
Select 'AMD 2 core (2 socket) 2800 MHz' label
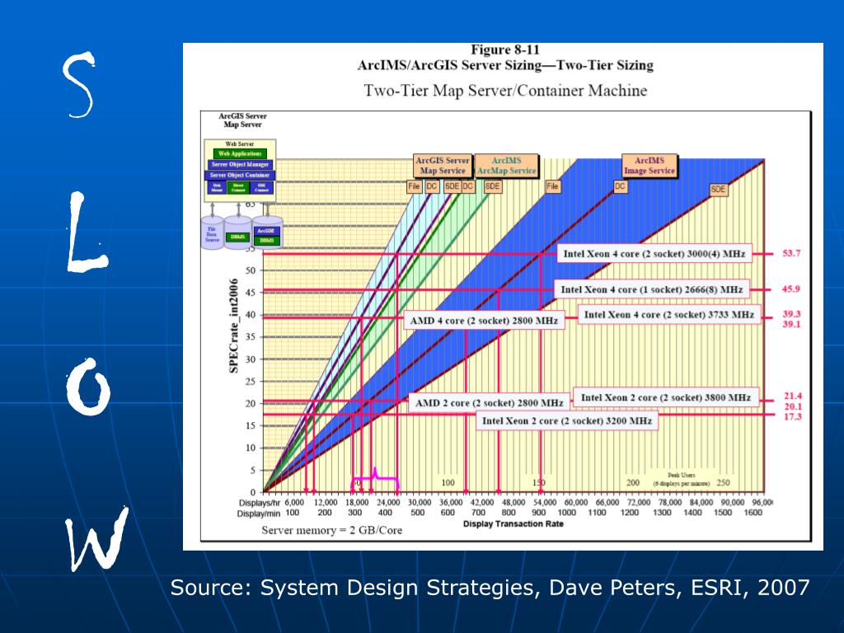coord(490,403)
